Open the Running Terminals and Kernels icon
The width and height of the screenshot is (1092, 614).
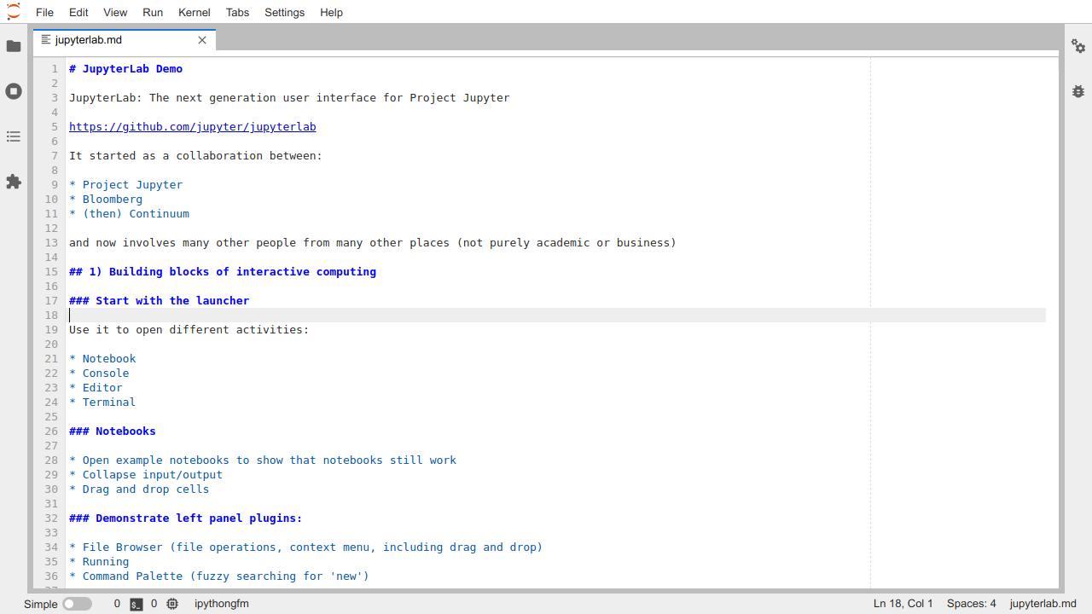[14, 91]
